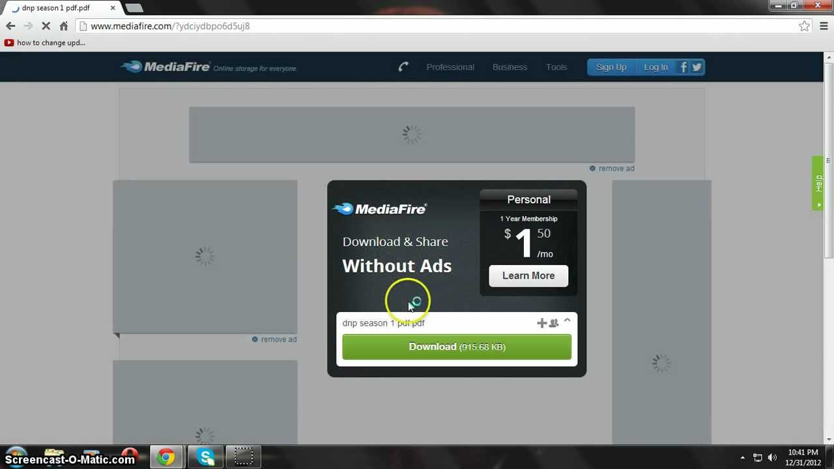This screenshot has width=834, height=469.
Task: Click the browser back arrow
Action: 10,26
